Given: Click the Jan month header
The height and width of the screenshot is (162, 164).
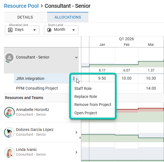Looking at the screenshot, I should (x=102, y=45).
